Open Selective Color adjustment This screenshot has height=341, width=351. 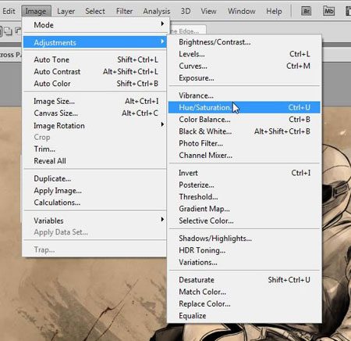pos(244,221)
